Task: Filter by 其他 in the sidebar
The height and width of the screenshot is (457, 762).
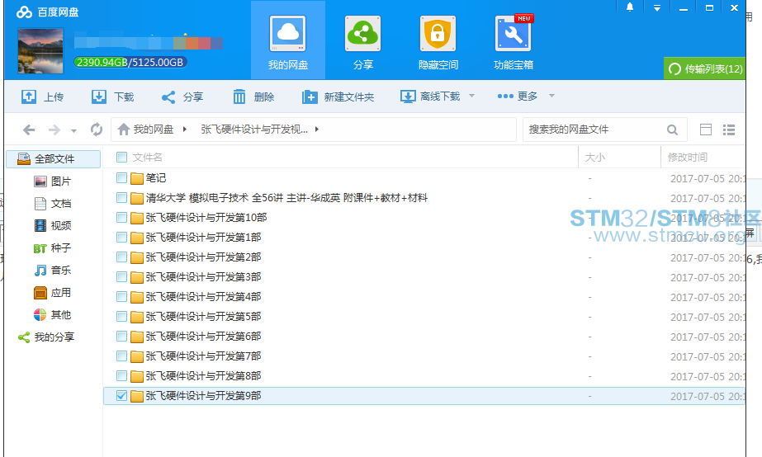Action: pyautogui.click(x=53, y=315)
